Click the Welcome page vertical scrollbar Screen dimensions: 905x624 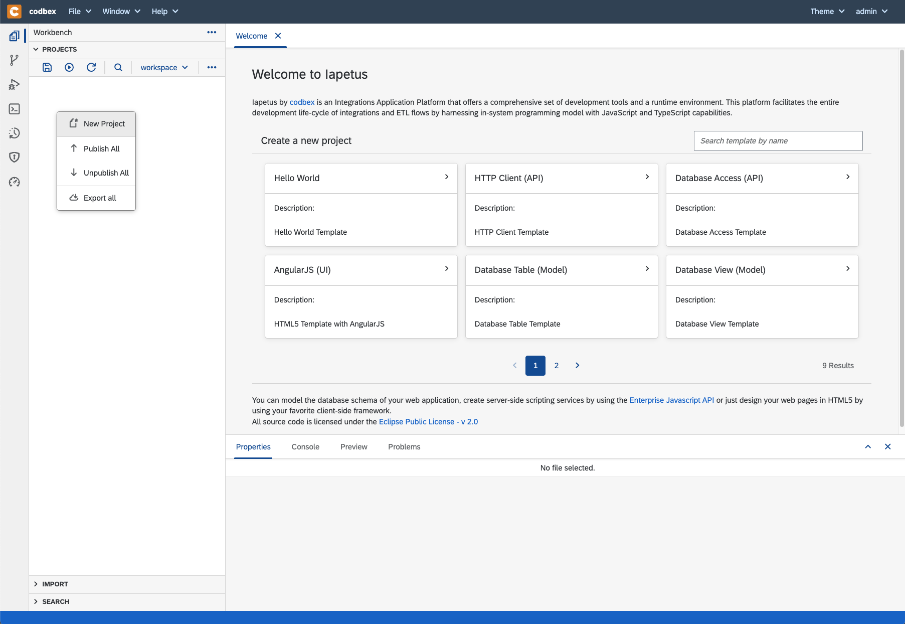point(901,238)
